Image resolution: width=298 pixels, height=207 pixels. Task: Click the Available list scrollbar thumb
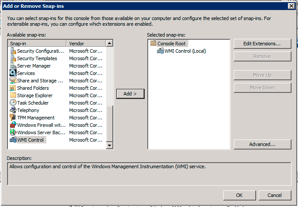[110, 124]
